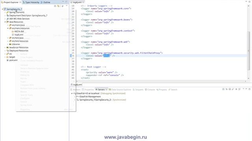
Task: Click the src/main/java package folder icon
Action: click(x=10, y=25)
